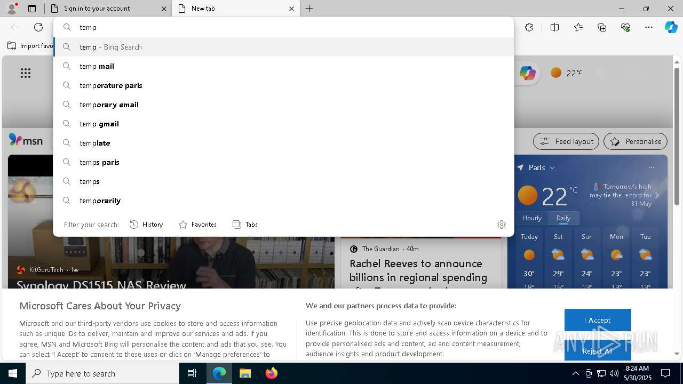Switch to Sign in to your account tab
Viewport: 683px width, 384px height.
[108, 9]
